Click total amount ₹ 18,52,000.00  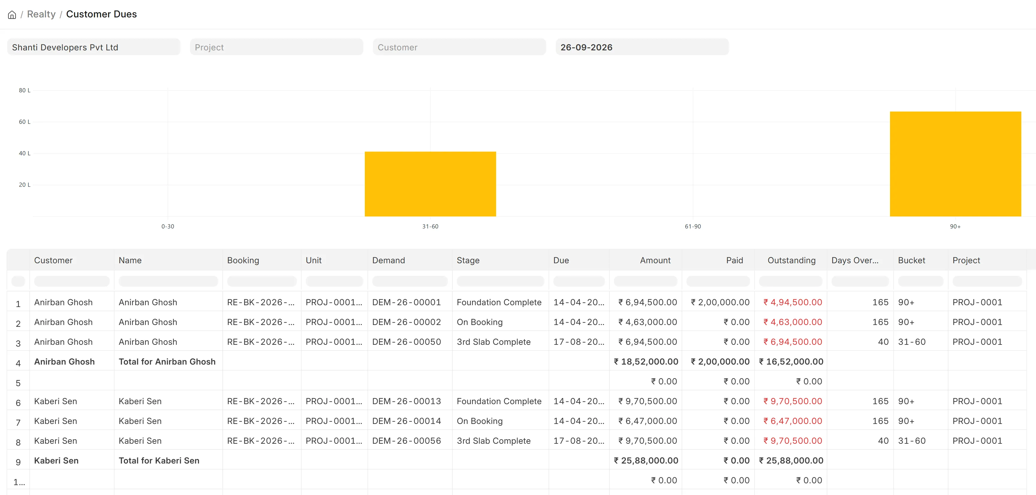click(x=646, y=362)
